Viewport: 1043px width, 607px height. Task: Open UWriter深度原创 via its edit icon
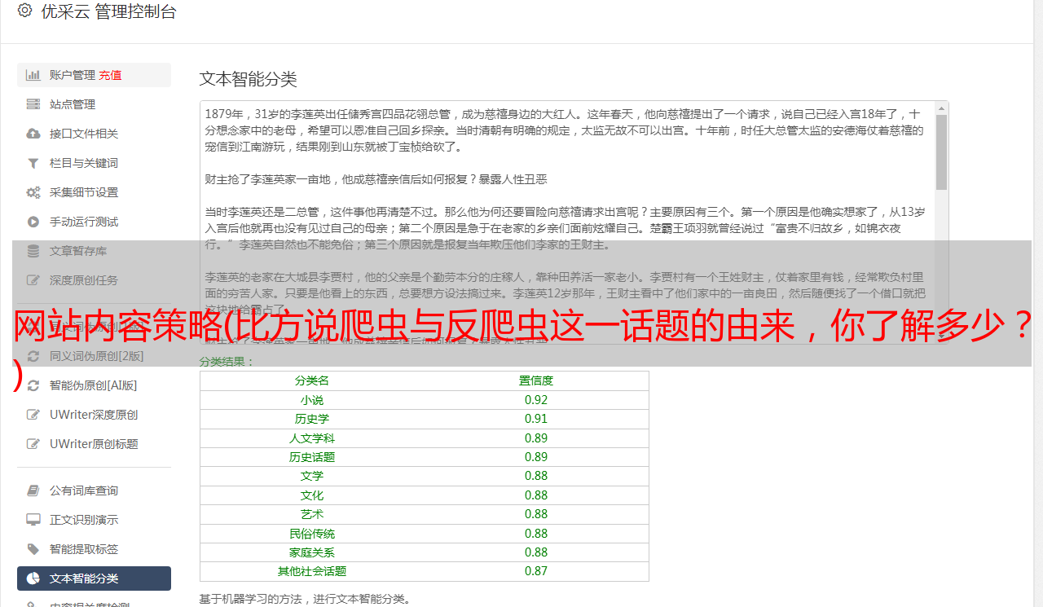pyautogui.click(x=33, y=415)
